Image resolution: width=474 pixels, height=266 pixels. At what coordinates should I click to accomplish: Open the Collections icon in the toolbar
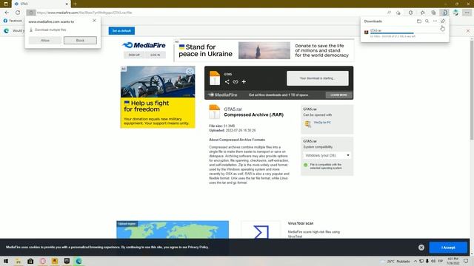tap(433, 13)
